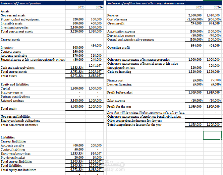The image size is (223, 175).
Task: Click the "Partners contributions" label
Action: point(15,97)
